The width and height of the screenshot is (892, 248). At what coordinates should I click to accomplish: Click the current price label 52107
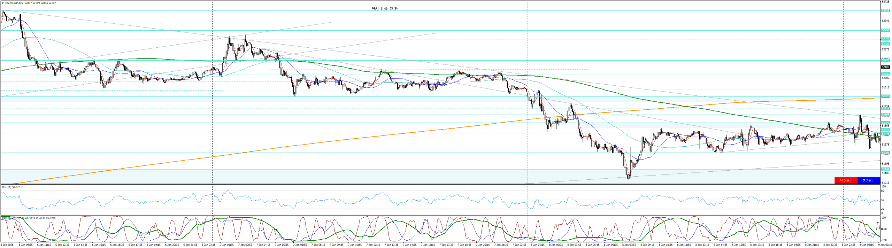coord(885,67)
